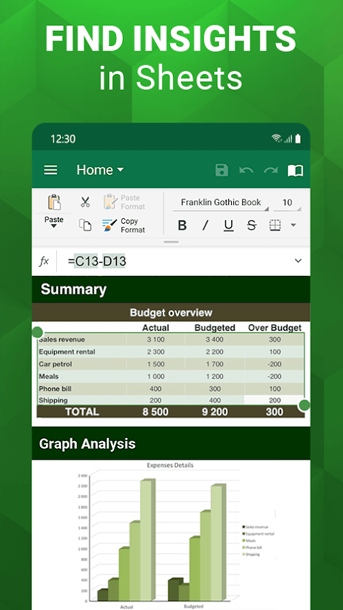Redo the last undone action
The width and height of the screenshot is (343, 610).
[x=271, y=170]
